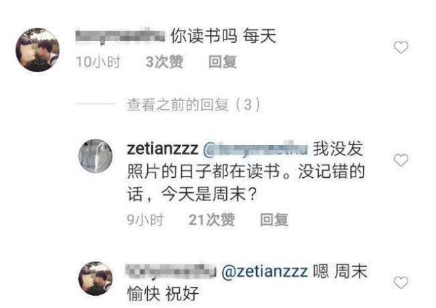The height and width of the screenshot is (308, 436).
Task: Open the first commenter's profile picture
Action: (37, 50)
